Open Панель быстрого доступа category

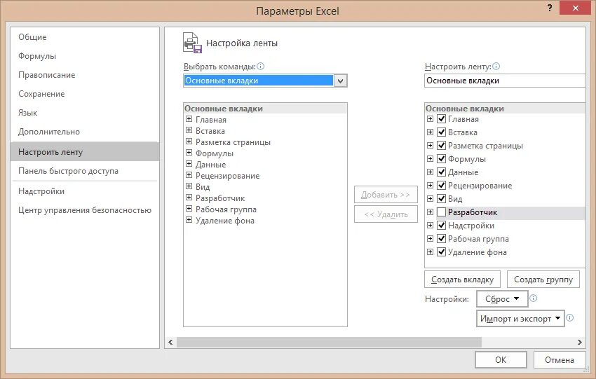85,171
